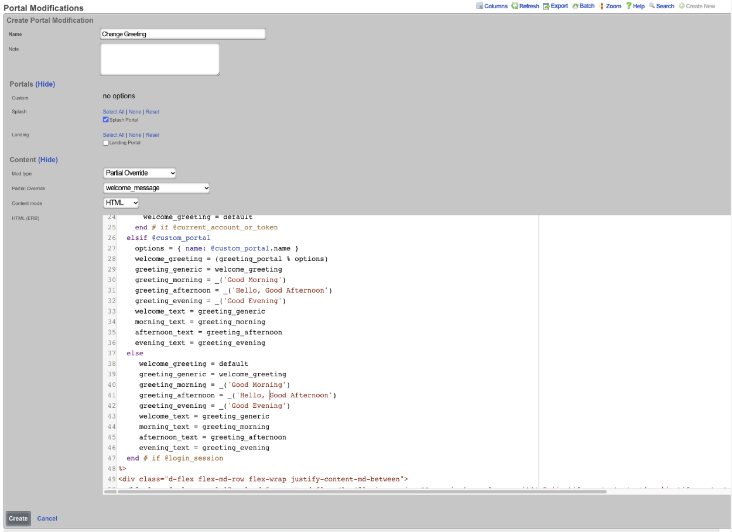The width and height of the screenshot is (732, 532).
Task: Click None under Splash
Action: [135, 112]
